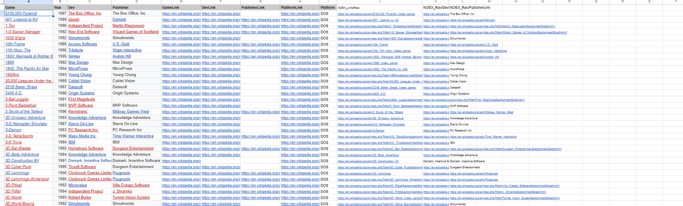
Task: Open the Time Warner Interactive publisher link
Action: click(133, 136)
